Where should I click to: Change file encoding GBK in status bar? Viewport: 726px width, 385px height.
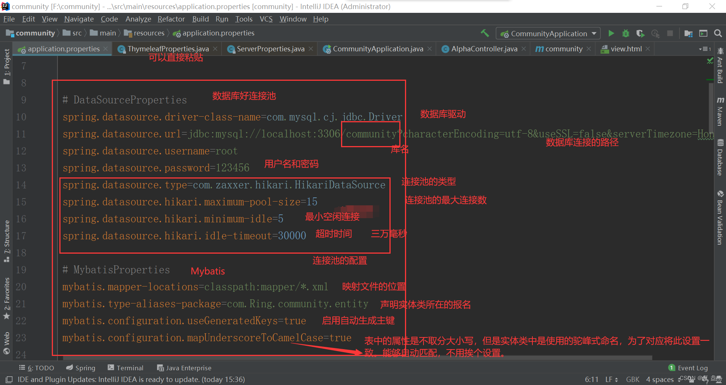coord(633,379)
